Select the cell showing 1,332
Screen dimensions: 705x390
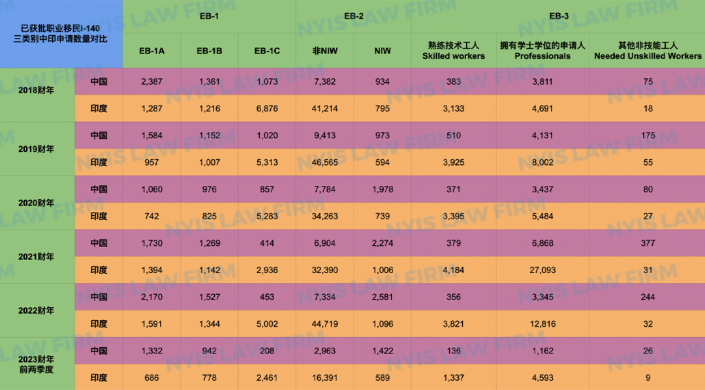pyautogui.click(x=151, y=351)
